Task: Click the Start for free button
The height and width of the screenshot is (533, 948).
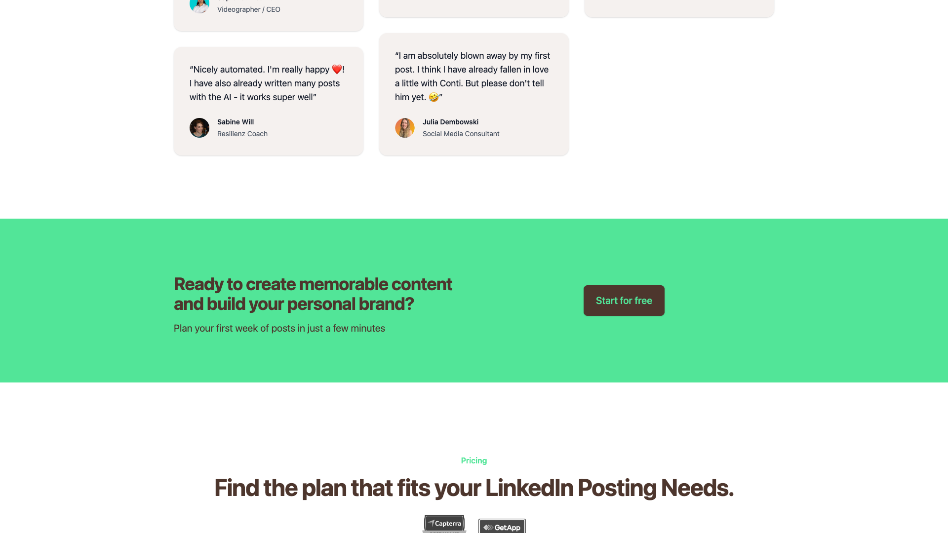Action: [x=624, y=300]
